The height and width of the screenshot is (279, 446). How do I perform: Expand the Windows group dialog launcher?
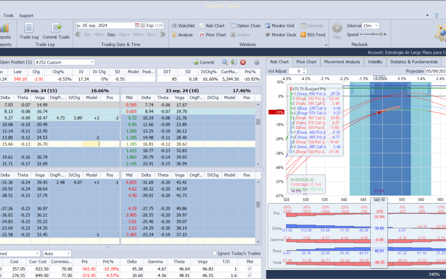tap(326, 45)
